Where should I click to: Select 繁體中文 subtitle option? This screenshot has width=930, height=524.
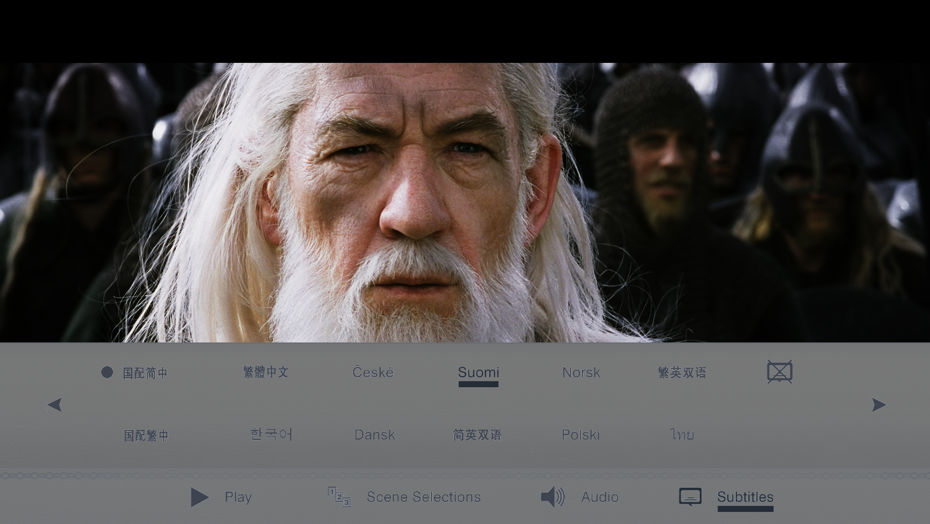(x=266, y=372)
